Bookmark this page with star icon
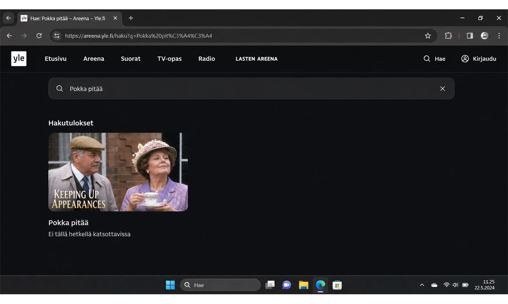 click(428, 36)
